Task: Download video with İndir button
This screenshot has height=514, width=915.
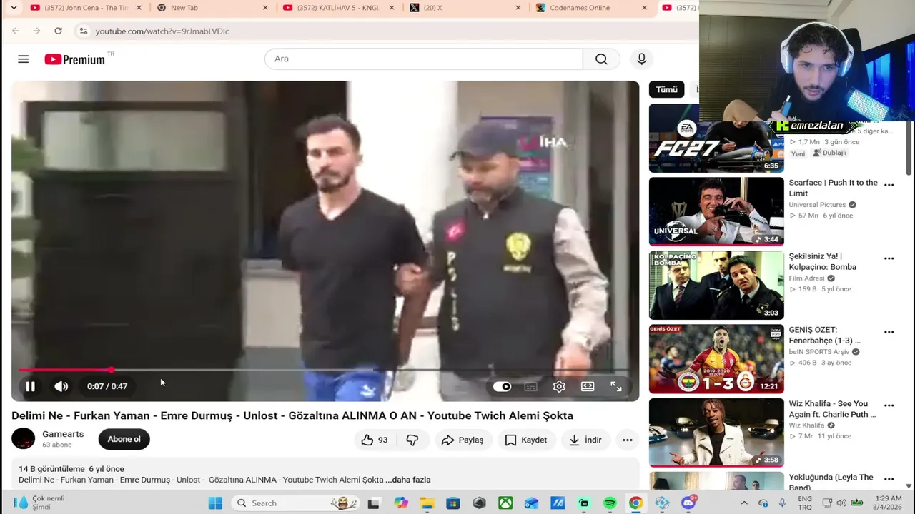Action: click(585, 440)
